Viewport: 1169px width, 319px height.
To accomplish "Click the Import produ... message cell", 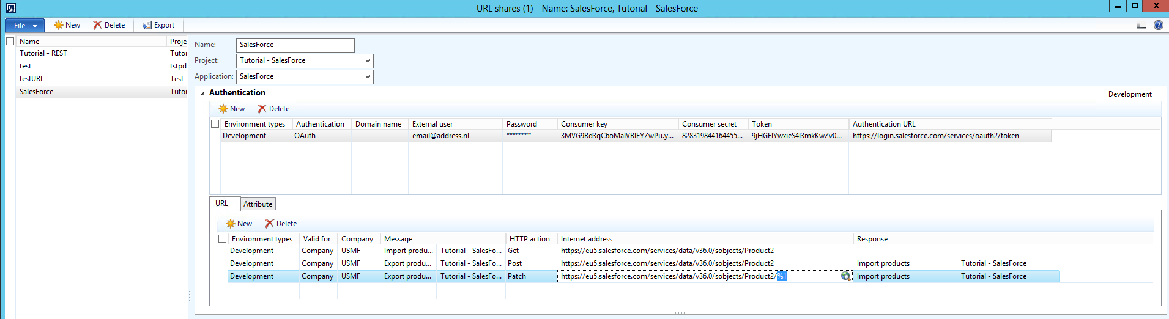I will coord(408,251).
